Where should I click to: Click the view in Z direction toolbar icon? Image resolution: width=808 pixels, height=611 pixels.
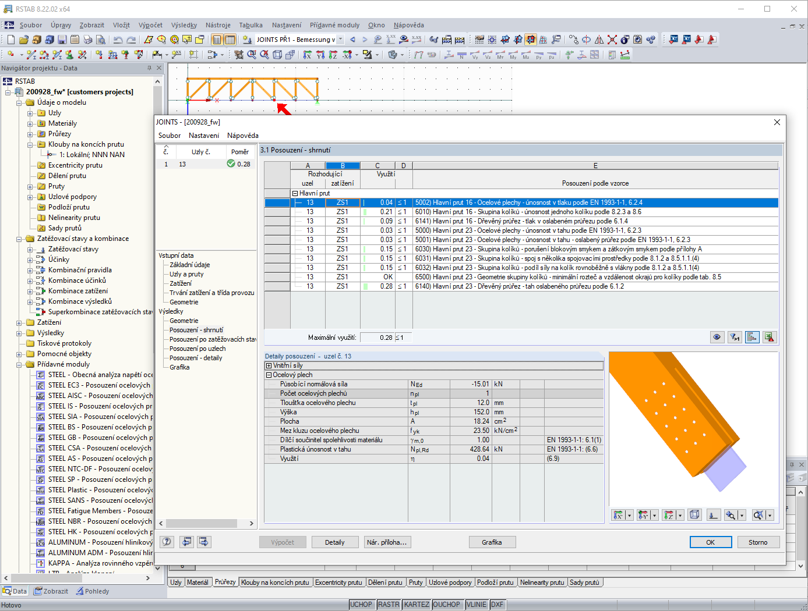tap(333, 55)
